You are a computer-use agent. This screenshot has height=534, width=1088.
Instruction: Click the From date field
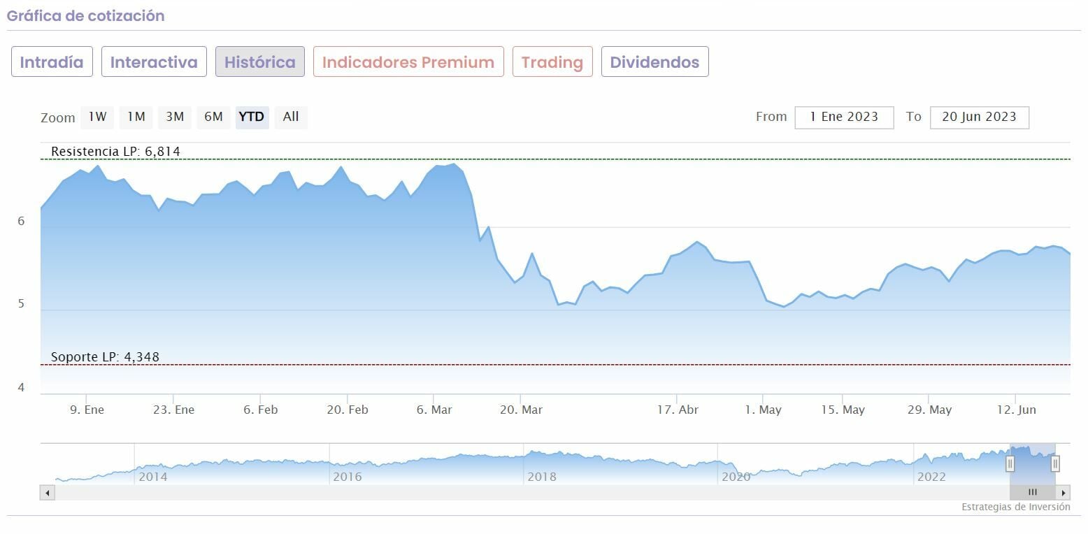pos(844,117)
